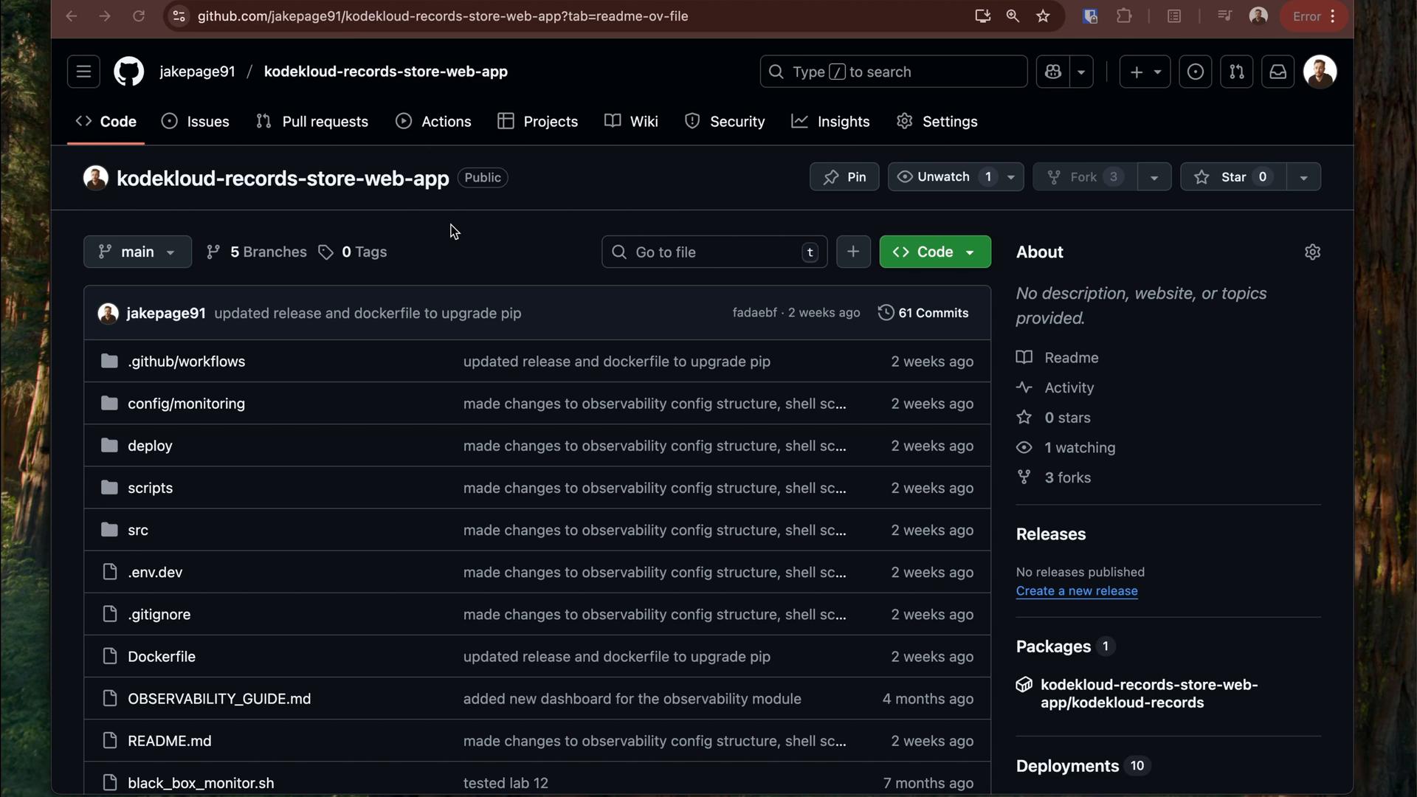Open the Copilot chat icon
The height and width of the screenshot is (797, 1417).
tap(1053, 72)
